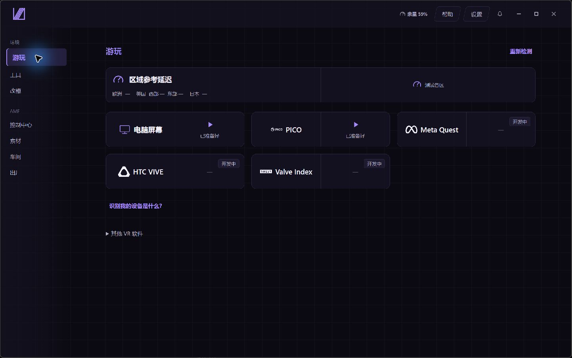This screenshot has height=358, width=572.
Task: Click the 帮助 button
Action: pyautogui.click(x=448, y=14)
